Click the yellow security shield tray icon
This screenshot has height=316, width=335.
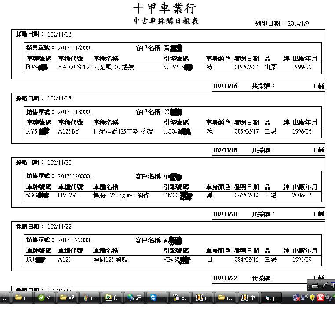pos(313,298)
